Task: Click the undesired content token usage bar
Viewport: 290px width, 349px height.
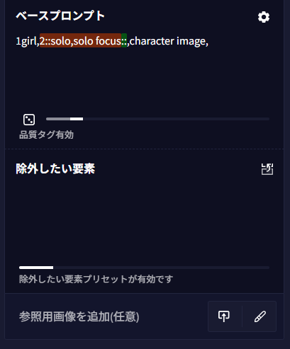Action: [144, 268]
